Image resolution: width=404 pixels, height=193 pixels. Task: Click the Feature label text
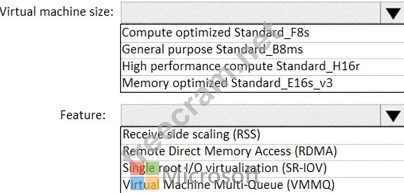point(83,115)
